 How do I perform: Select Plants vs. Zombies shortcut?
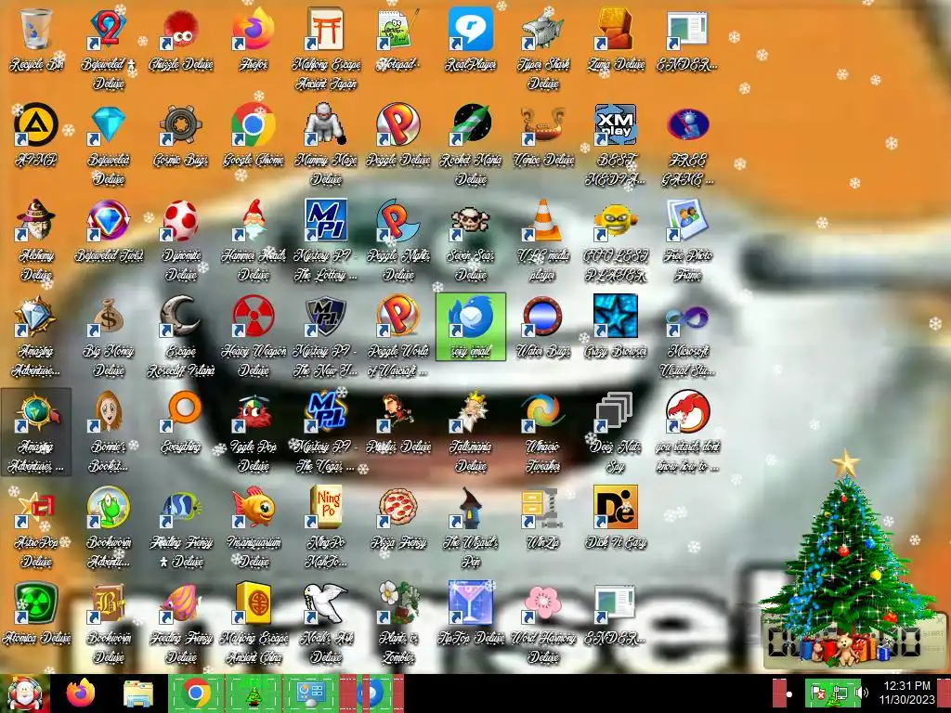[x=398, y=623]
